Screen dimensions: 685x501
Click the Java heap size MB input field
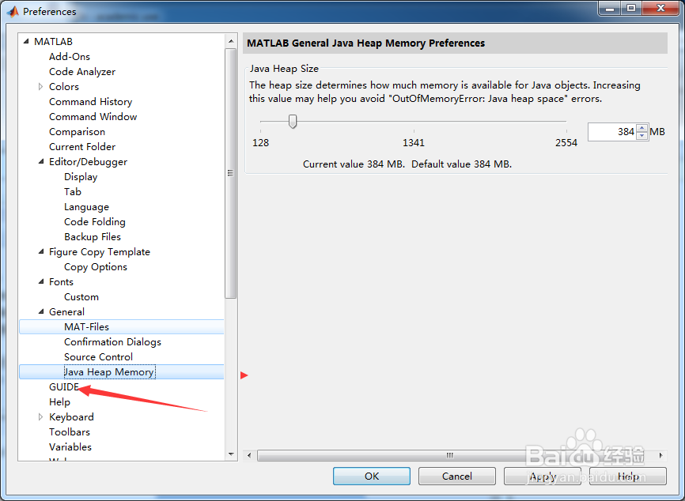[x=611, y=132]
